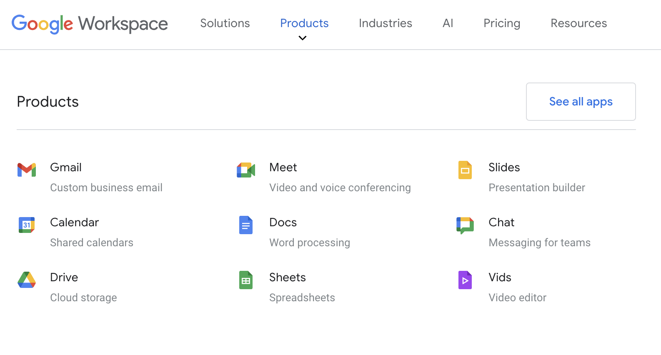661x355 pixels.
Task: Select the Products menu item
Action: pyautogui.click(x=304, y=23)
